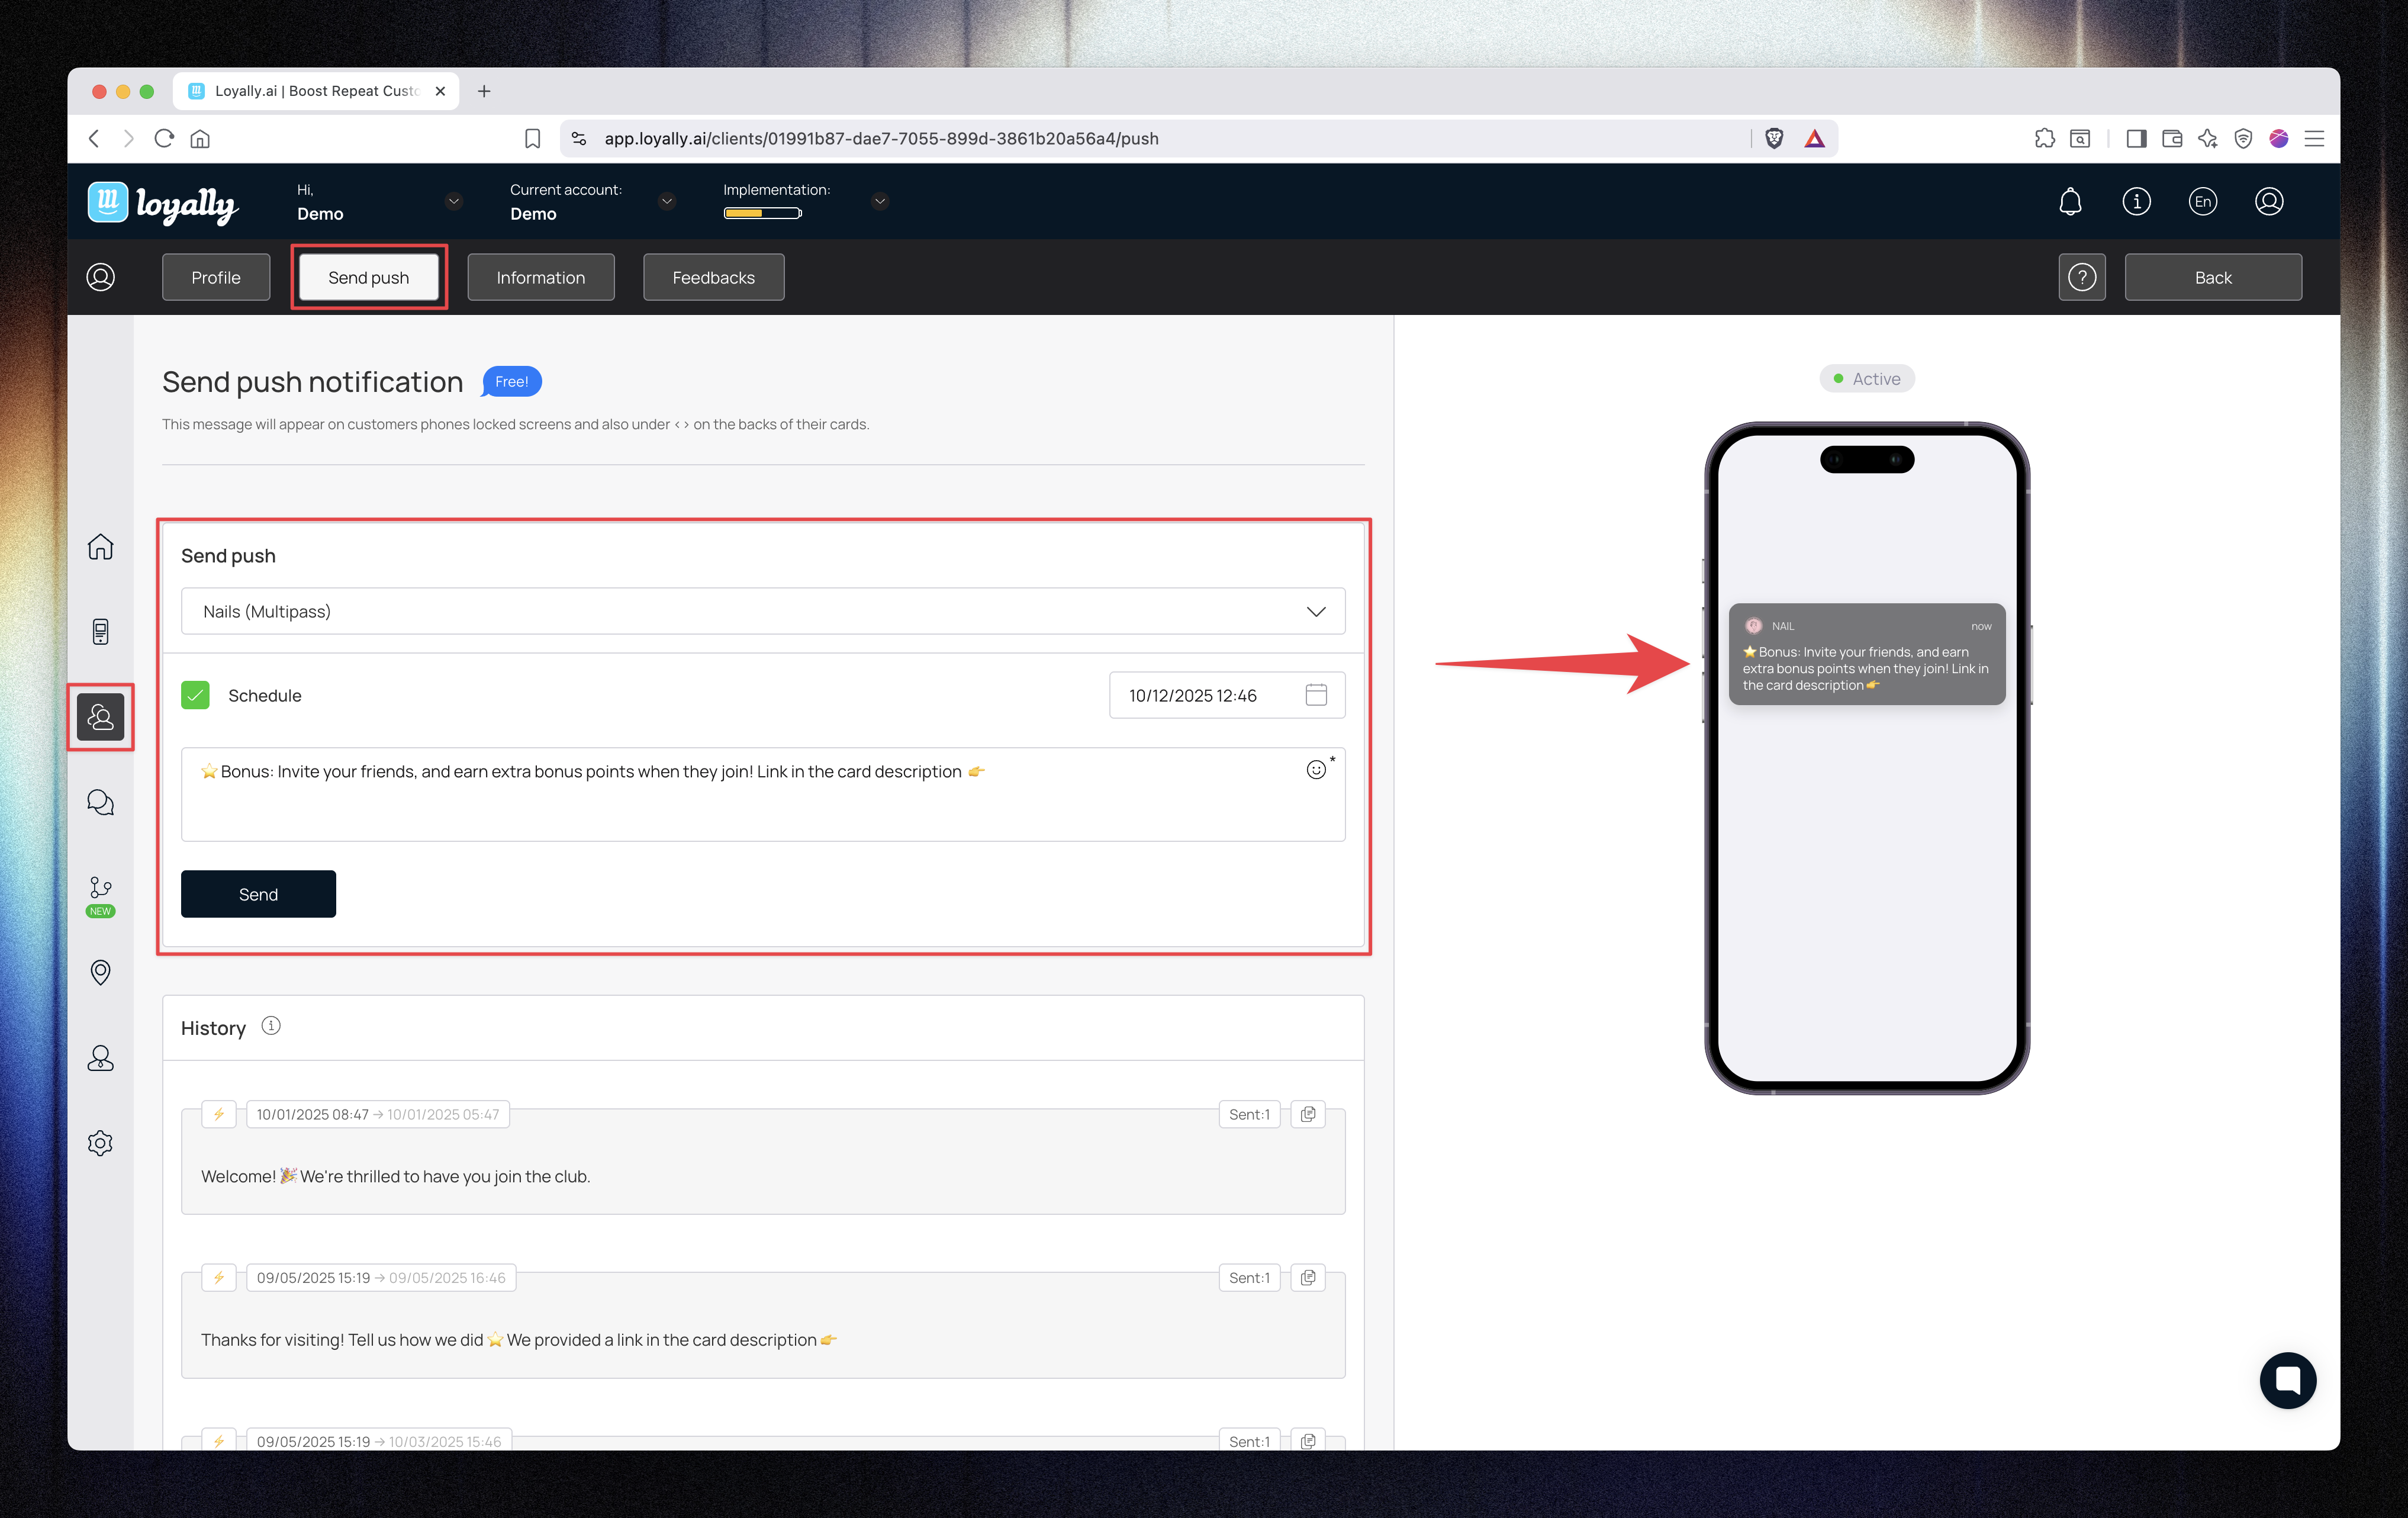Open the schedule date calendar picker
Viewport: 2408px width, 1518px height.
pos(1316,695)
